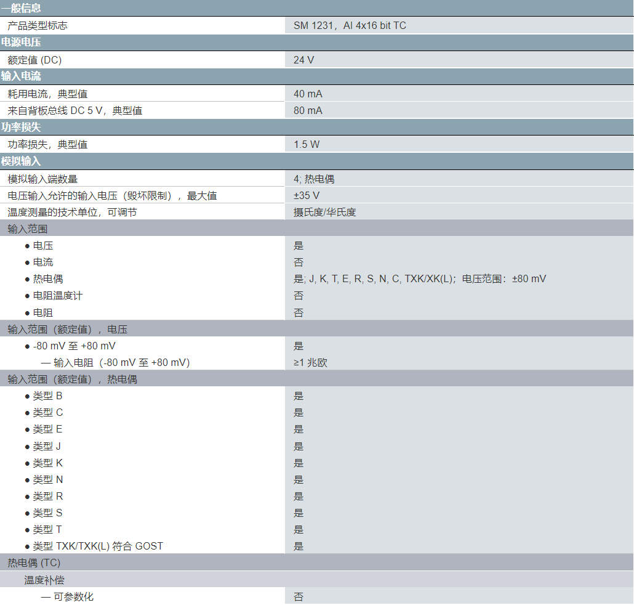This screenshot has height=605, width=634.
Task: Select the 来自背板总线 DC 5 V row label
Action: coord(74,110)
